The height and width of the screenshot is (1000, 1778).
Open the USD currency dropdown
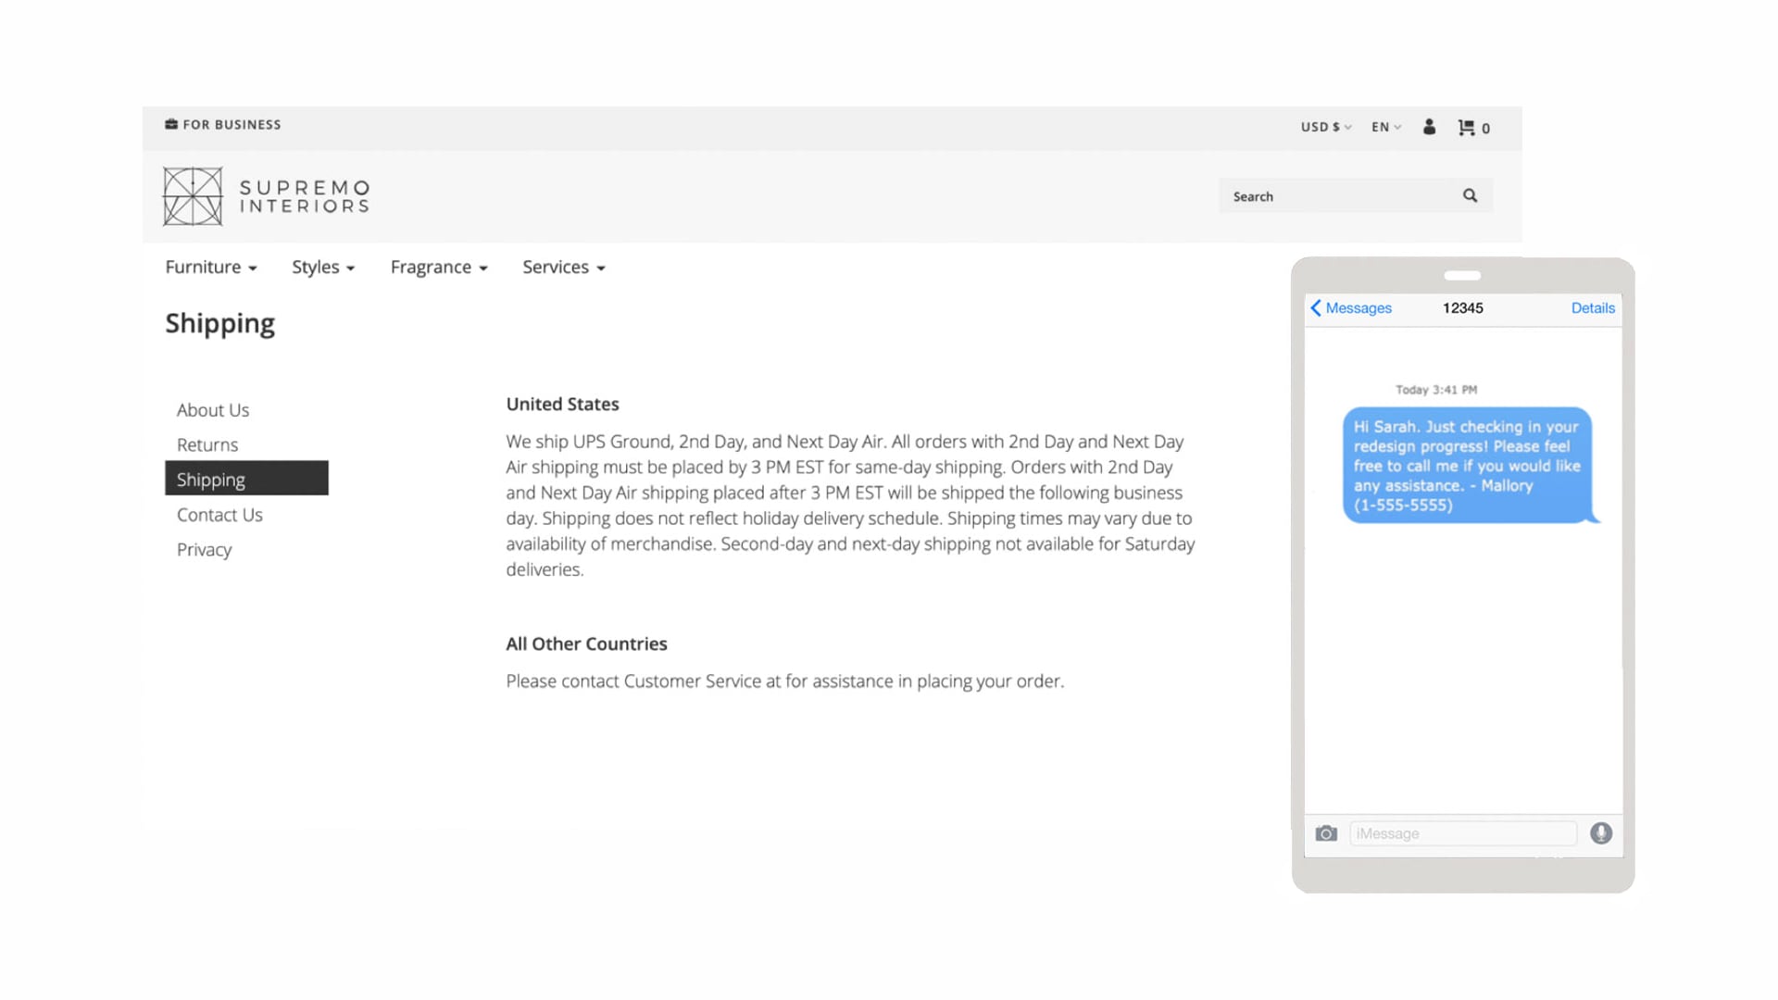[1325, 127]
